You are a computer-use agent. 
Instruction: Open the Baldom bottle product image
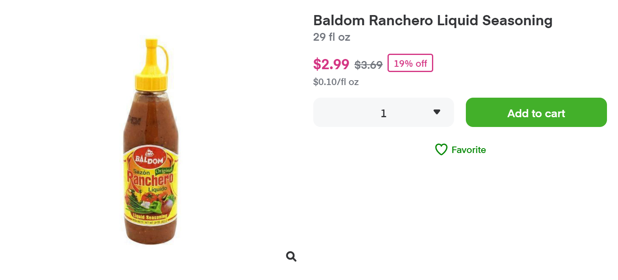click(x=151, y=142)
